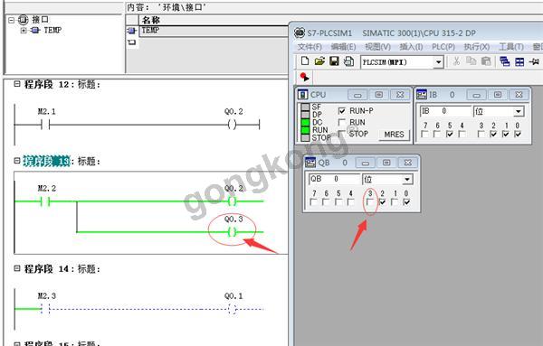The width and height of the screenshot is (543, 346).
Task: Click the tile windows icon
Action: pos(519,61)
